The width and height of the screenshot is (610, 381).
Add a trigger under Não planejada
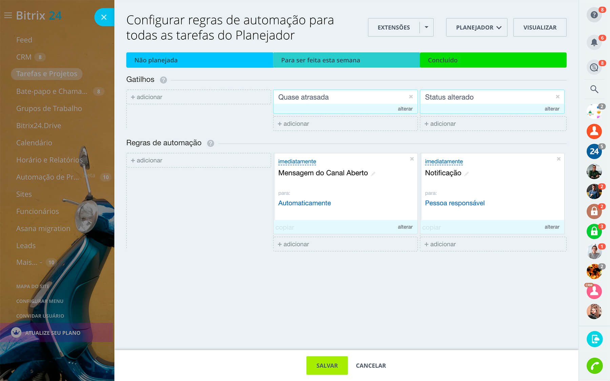click(x=146, y=97)
